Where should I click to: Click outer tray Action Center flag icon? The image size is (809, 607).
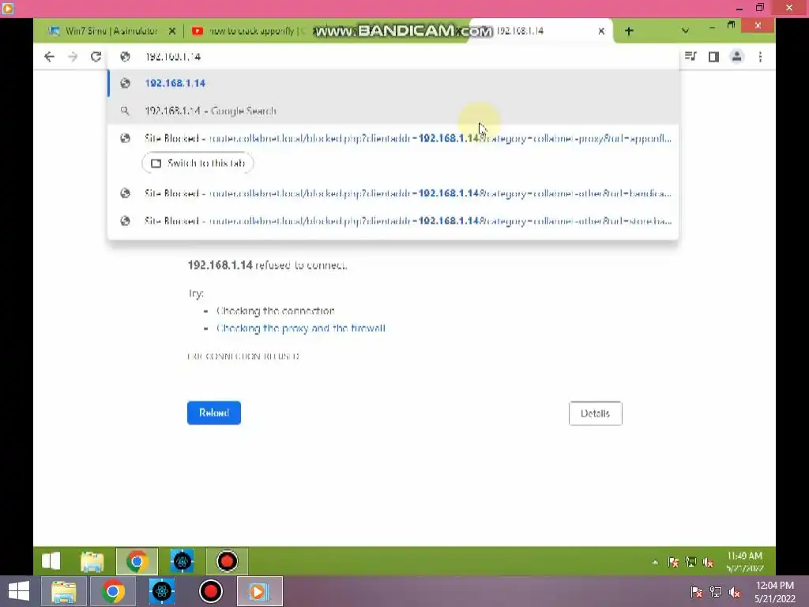tap(697, 592)
